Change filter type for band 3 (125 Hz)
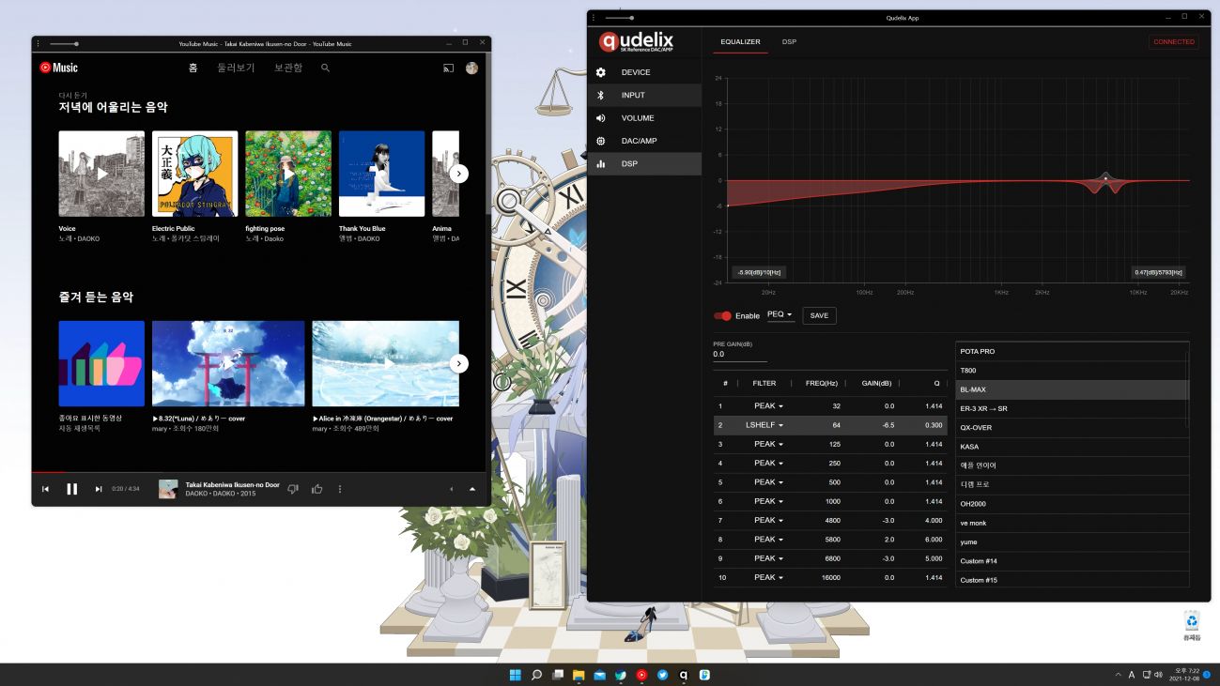 (769, 444)
